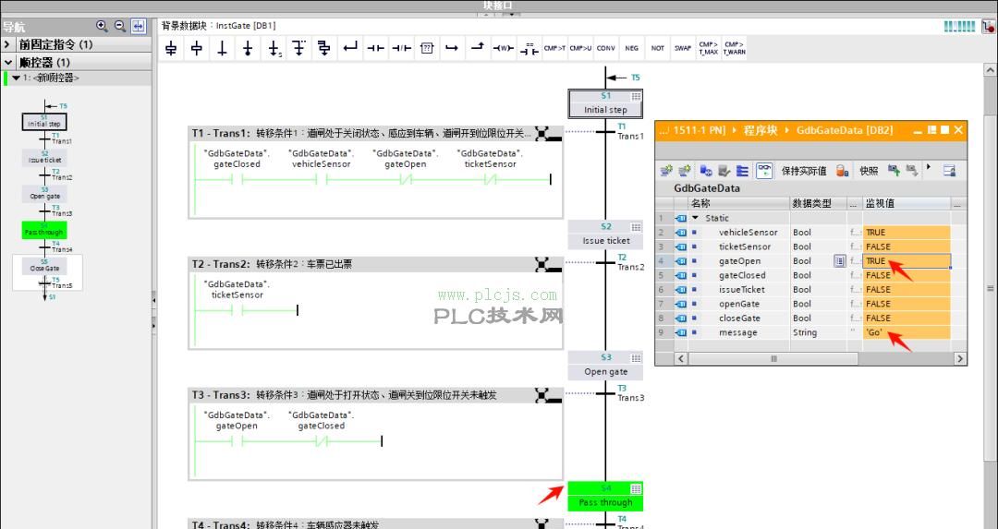Insert CMP>U instruction
This screenshot has height=529, width=998.
coord(580,48)
